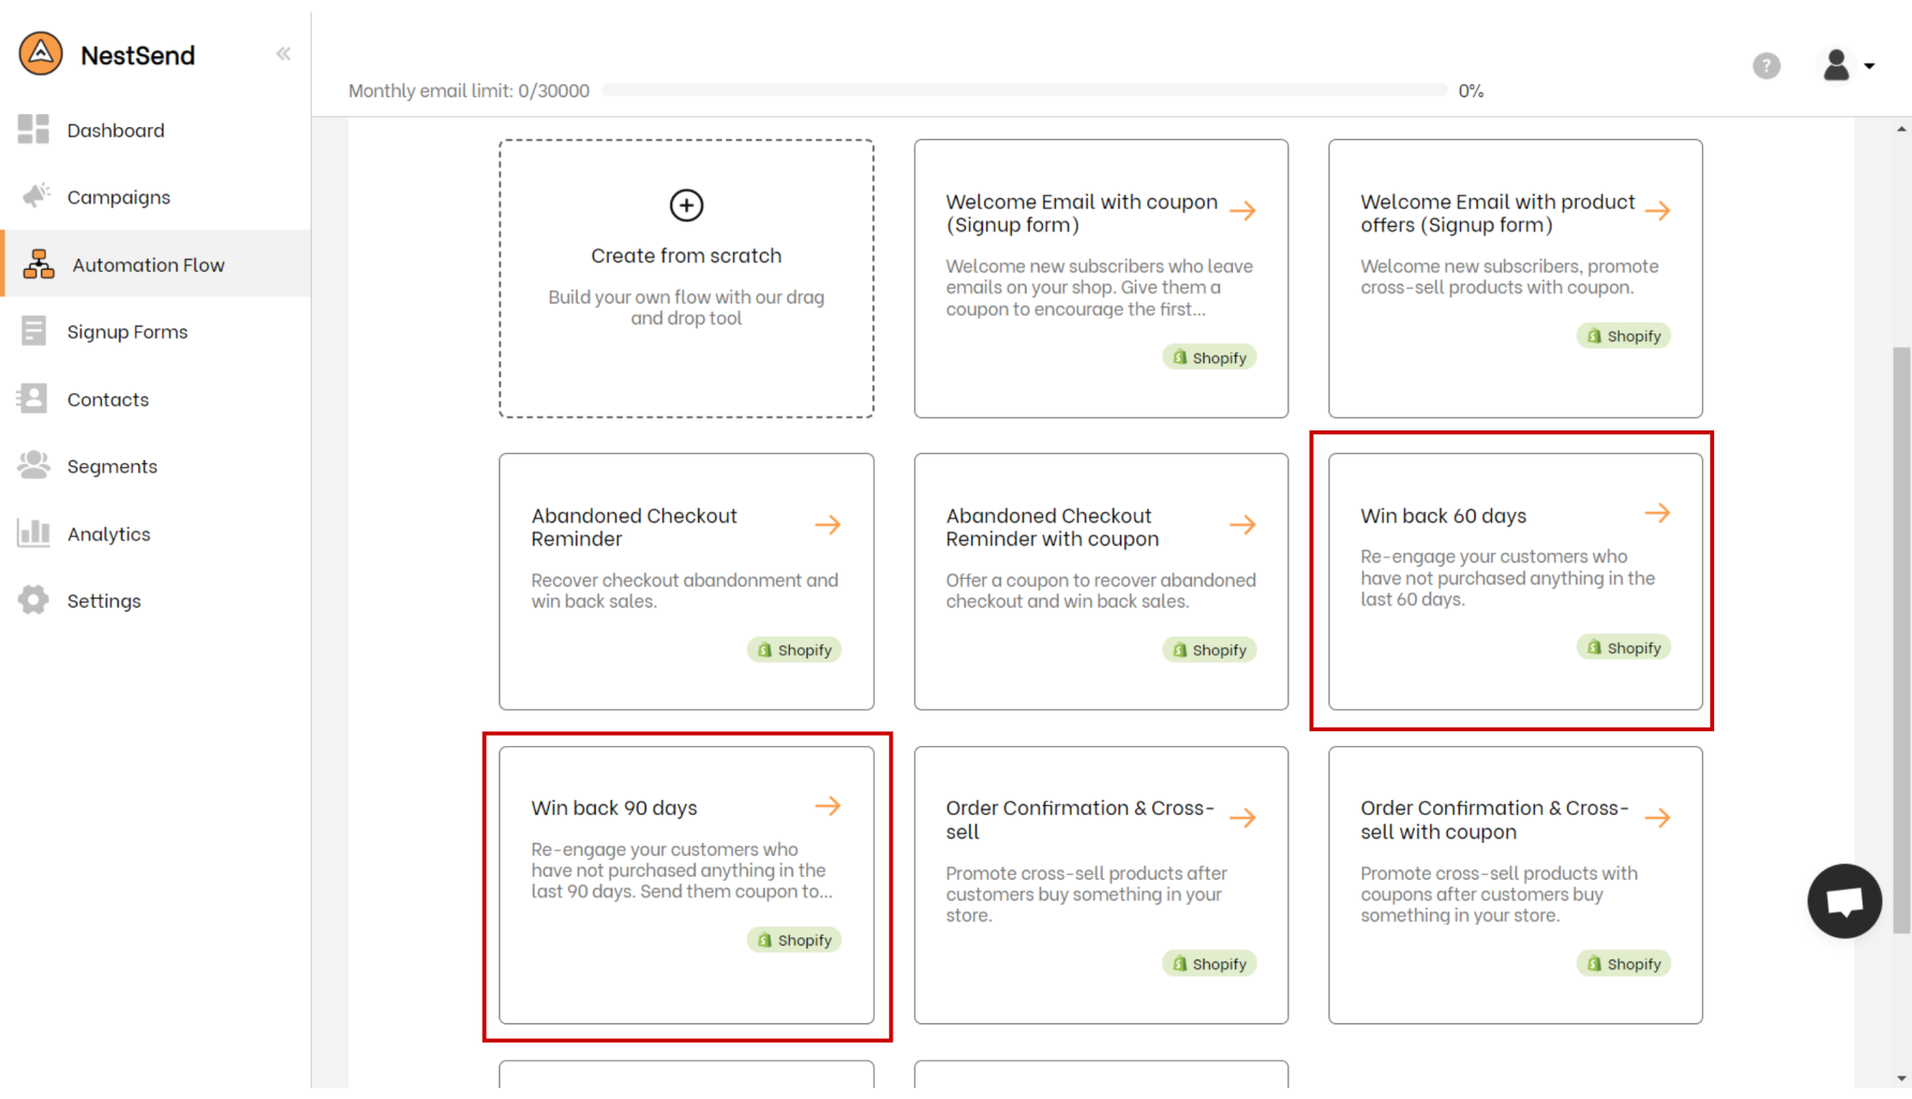Click the arrow on Win back 60 days
Image resolution: width=1912 pixels, height=1099 pixels.
1659,513
